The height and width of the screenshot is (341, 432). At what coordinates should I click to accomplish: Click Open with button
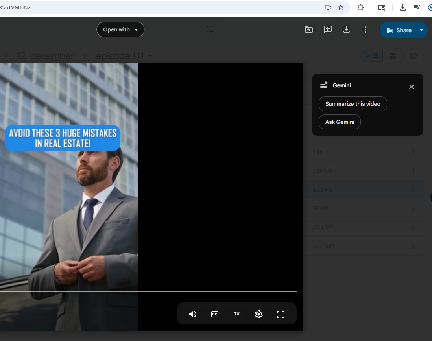click(x=120, y=29)
